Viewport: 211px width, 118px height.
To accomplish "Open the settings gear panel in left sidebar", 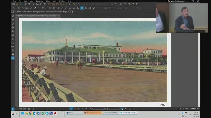I will (13, 16).
